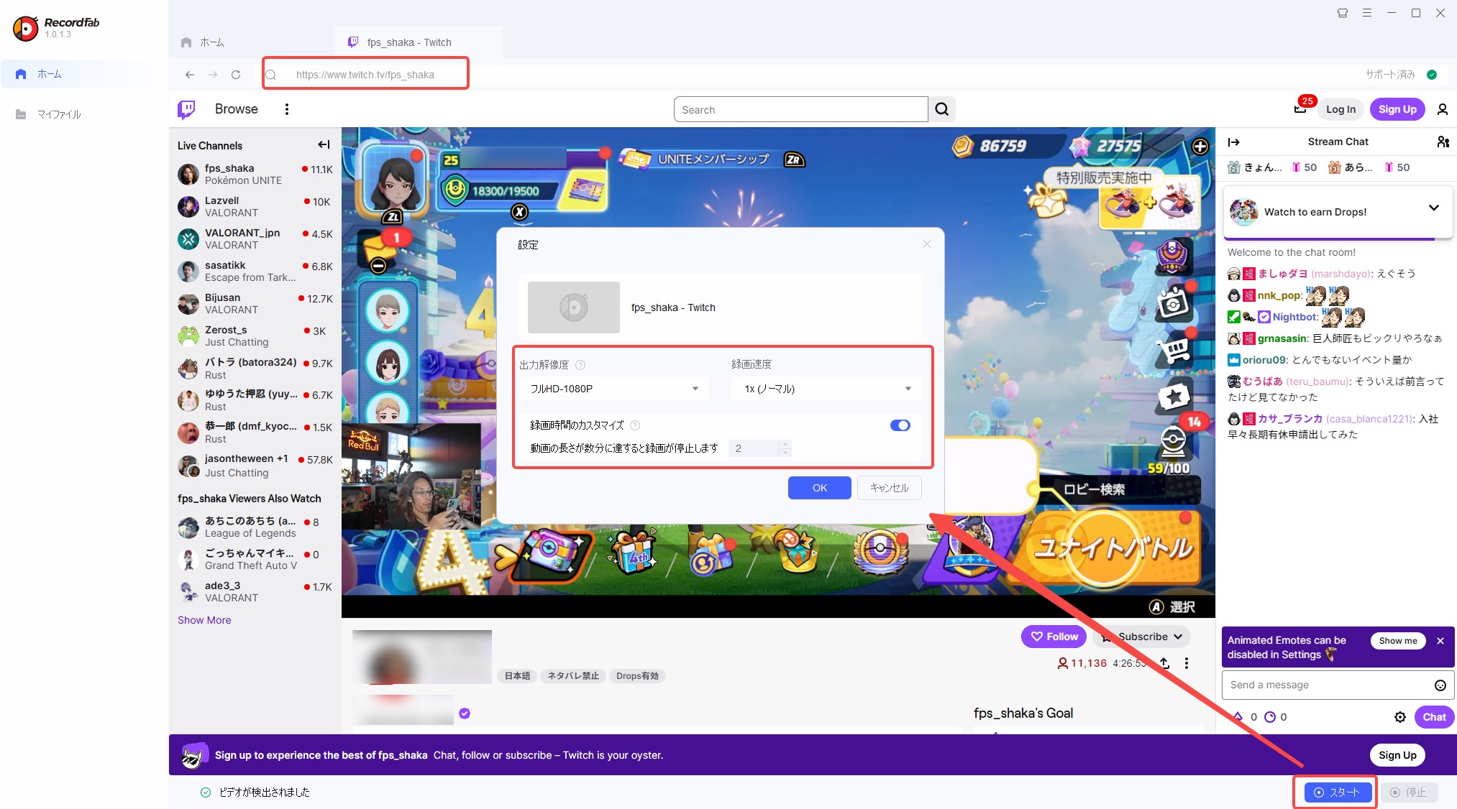Screen dimensions: 1457x809
Task: Click the RecordFab shop/skin icon in title bar
Action: click(x=1342, y=13)
